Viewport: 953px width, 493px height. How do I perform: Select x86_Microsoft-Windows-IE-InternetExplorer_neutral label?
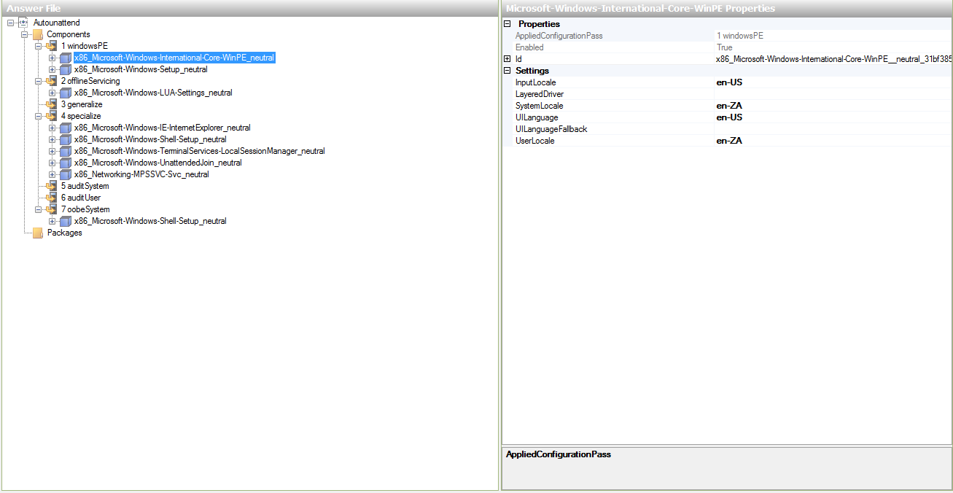pos(162,128)
